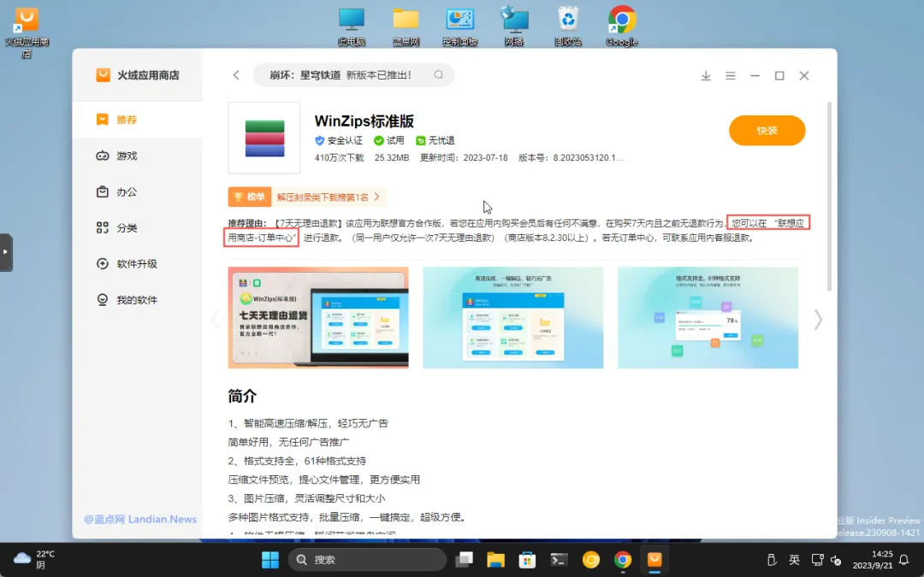Open Microsoft Store from the taskbar
The width and height of the screenshot is (924, 577).
coord(527,559)
